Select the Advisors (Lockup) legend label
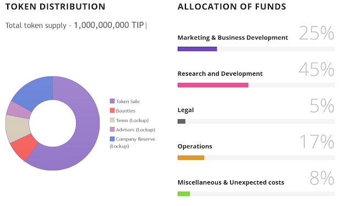The image size is (352, 206). click(x=135, y=130)
